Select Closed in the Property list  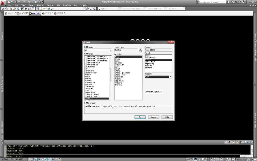pos(117,59)
